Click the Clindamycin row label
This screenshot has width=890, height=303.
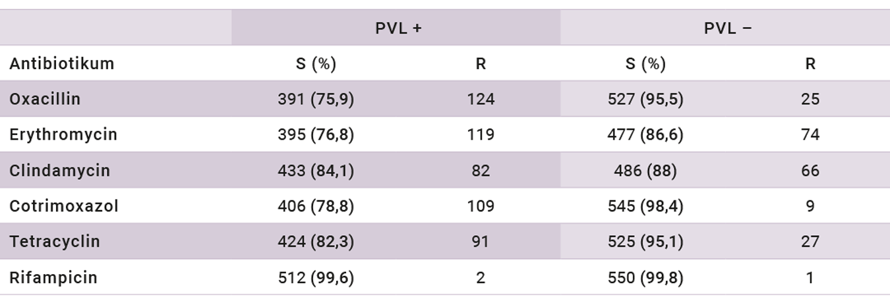59,171
